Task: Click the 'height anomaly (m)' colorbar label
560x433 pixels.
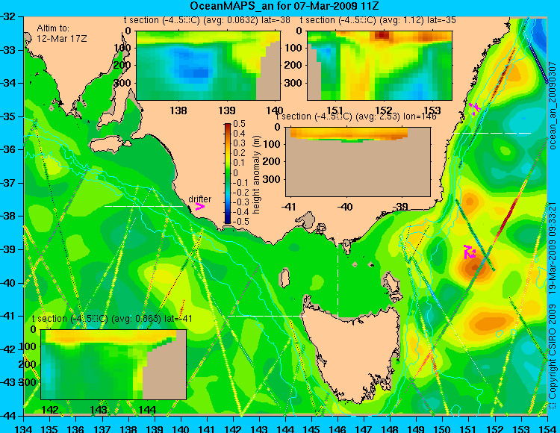Action: click(x=256, y=175)
